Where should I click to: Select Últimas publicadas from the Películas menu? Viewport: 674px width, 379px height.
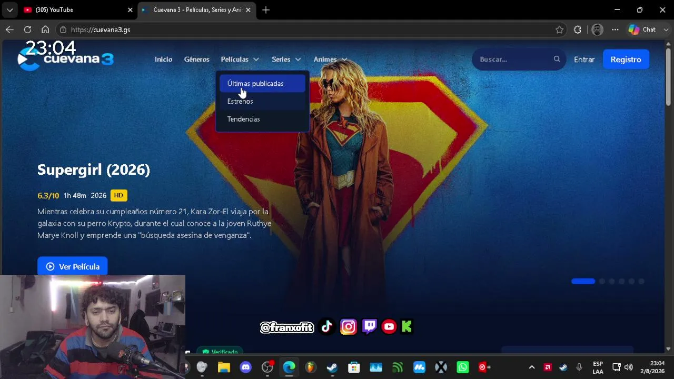[262, 84]
